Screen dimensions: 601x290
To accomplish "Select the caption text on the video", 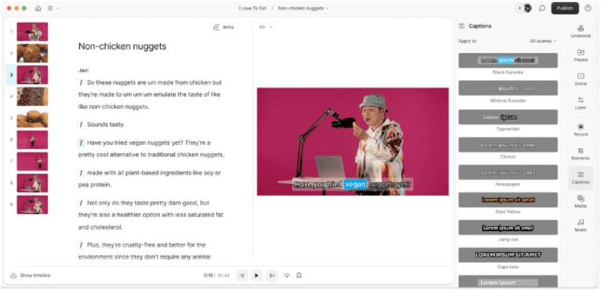I will pos(353,185).
